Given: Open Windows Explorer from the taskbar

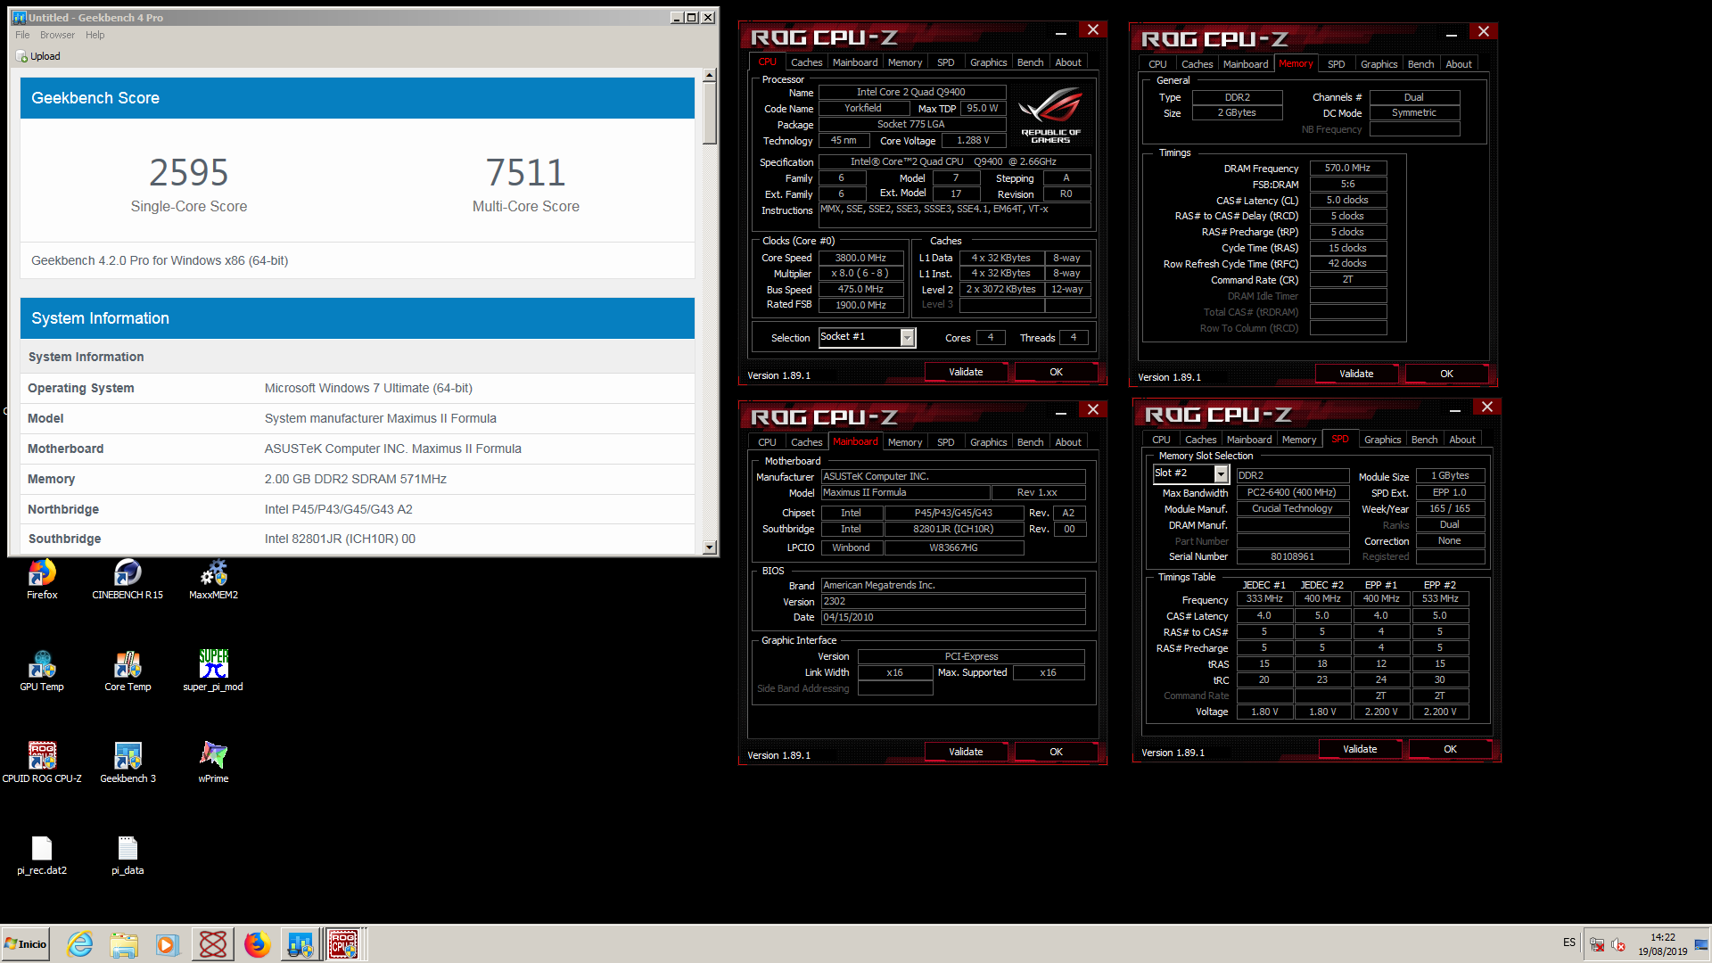Looking at the screenshot, I should pyautogui.click(x=124, y=944).
